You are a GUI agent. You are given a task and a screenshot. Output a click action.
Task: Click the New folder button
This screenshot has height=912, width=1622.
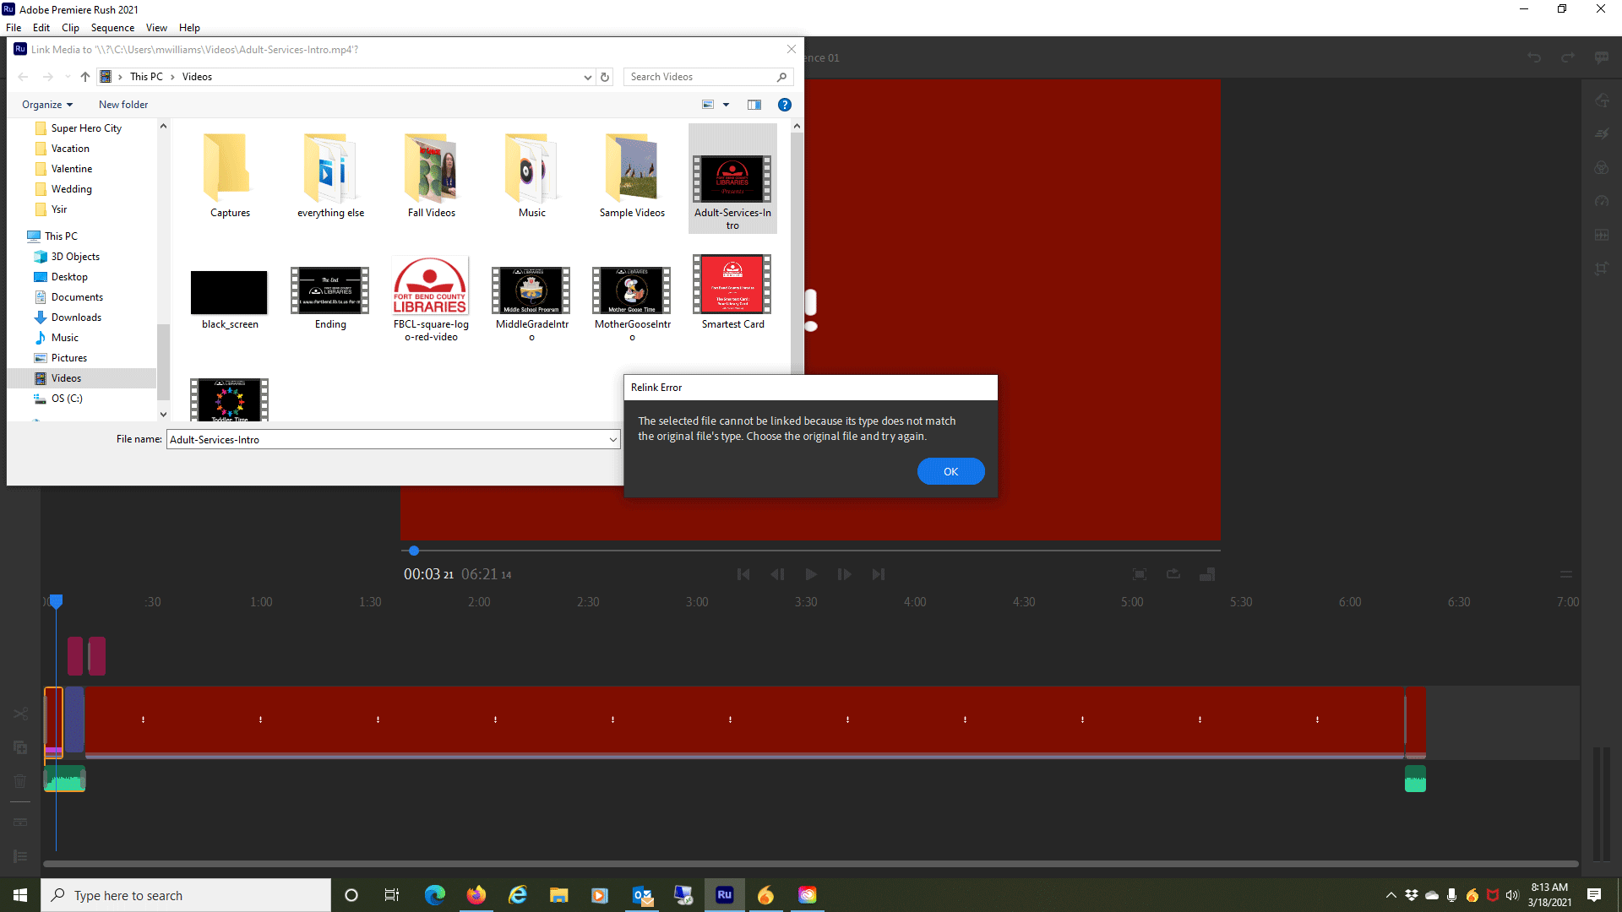[x=123, y=105]
